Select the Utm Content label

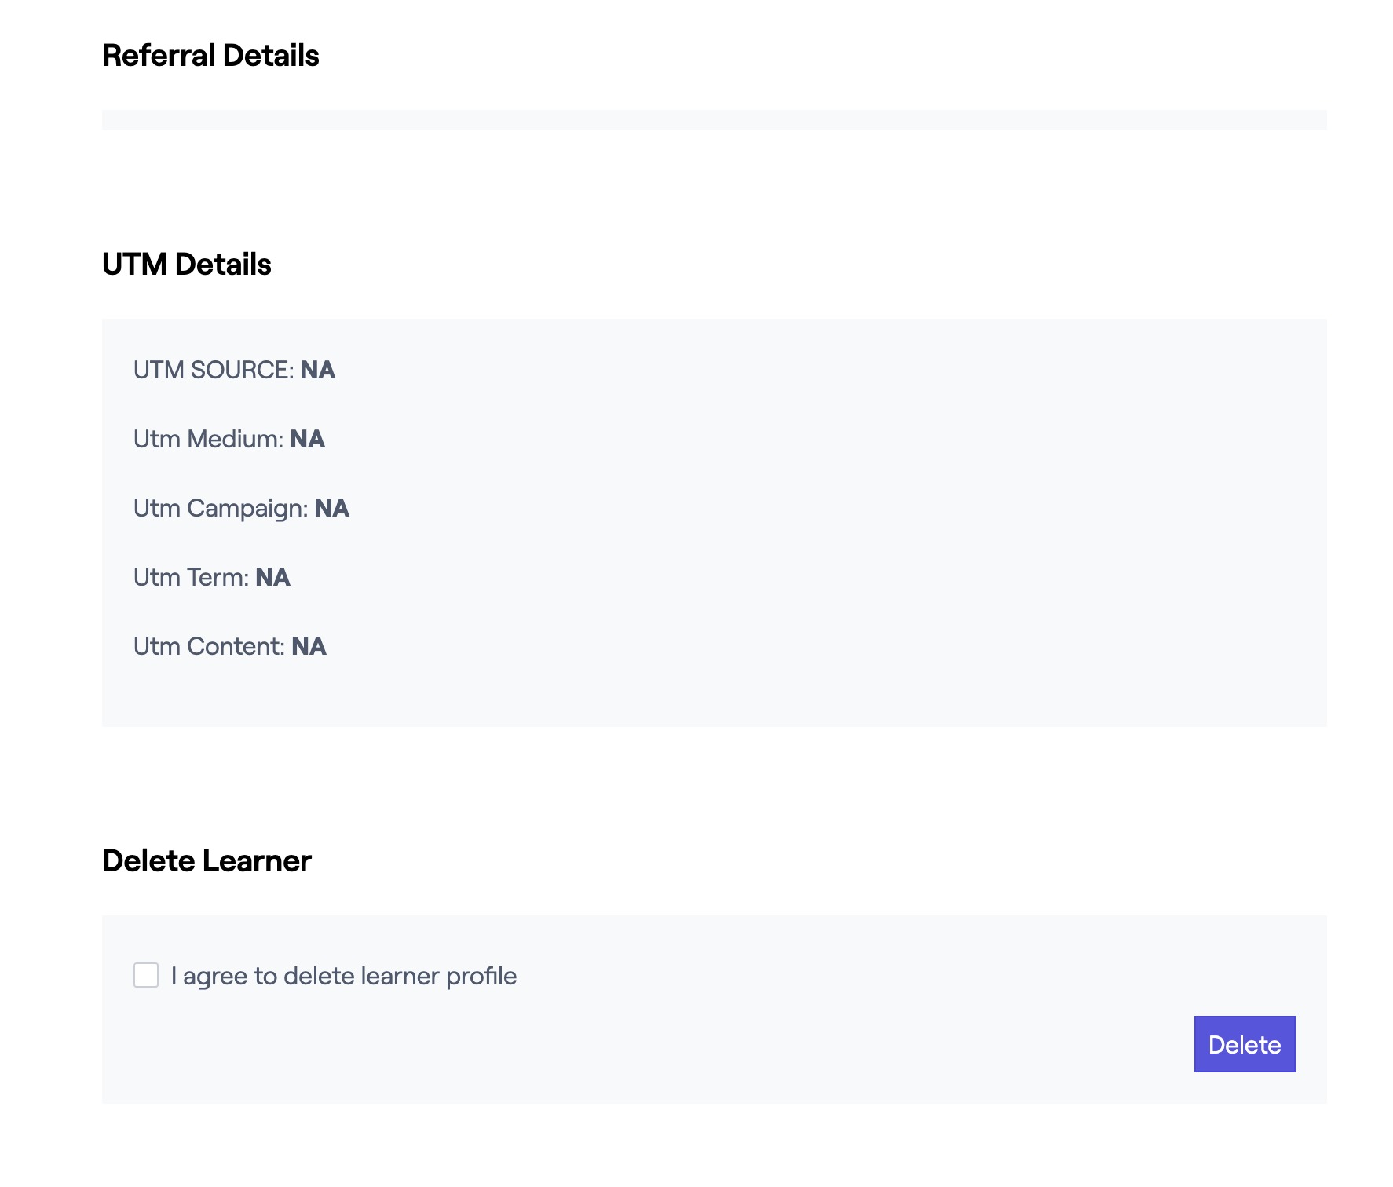pyautogui.click(x=208, y=646)
